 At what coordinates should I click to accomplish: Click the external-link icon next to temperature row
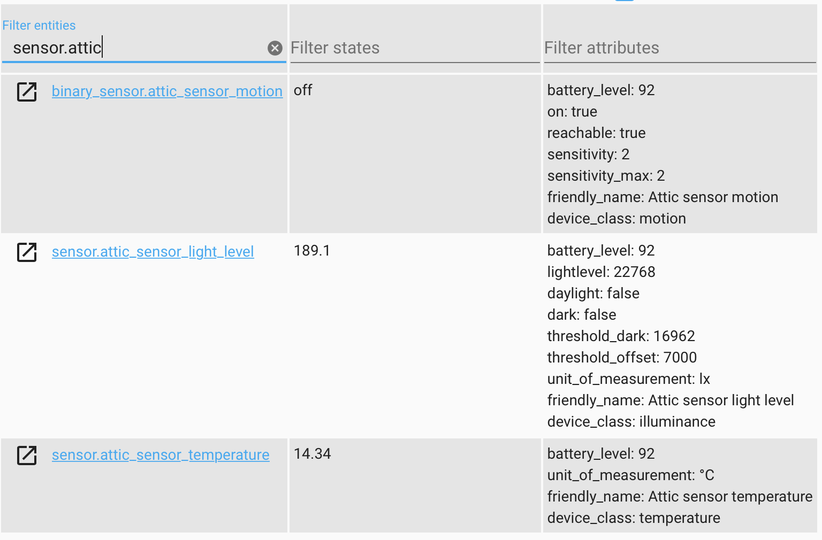tap(26, 456)
